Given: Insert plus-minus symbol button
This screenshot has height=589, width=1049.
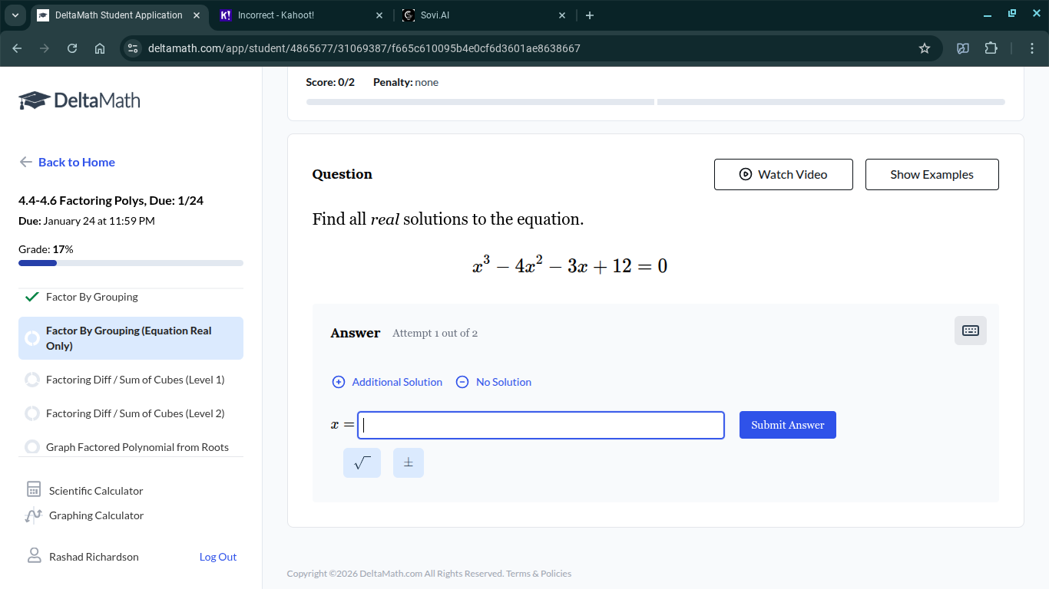Looking at the screenshot, I should click(409, 462).
